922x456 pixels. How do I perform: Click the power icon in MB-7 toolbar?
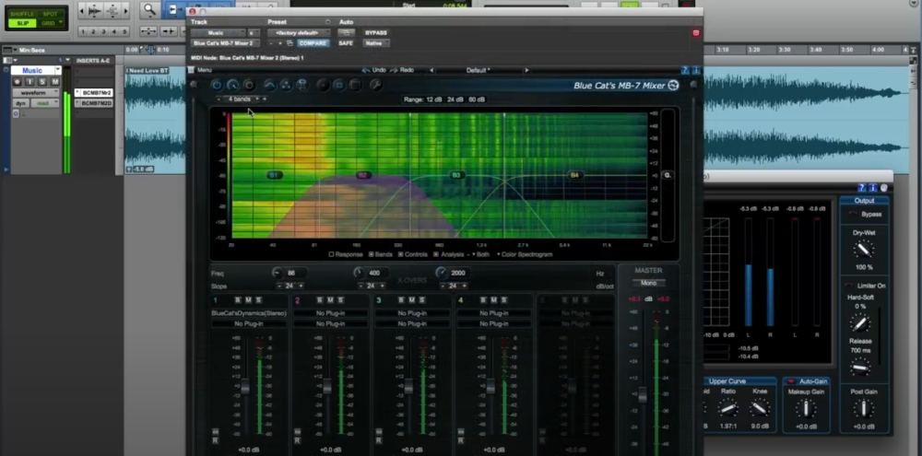coord(217,85)
